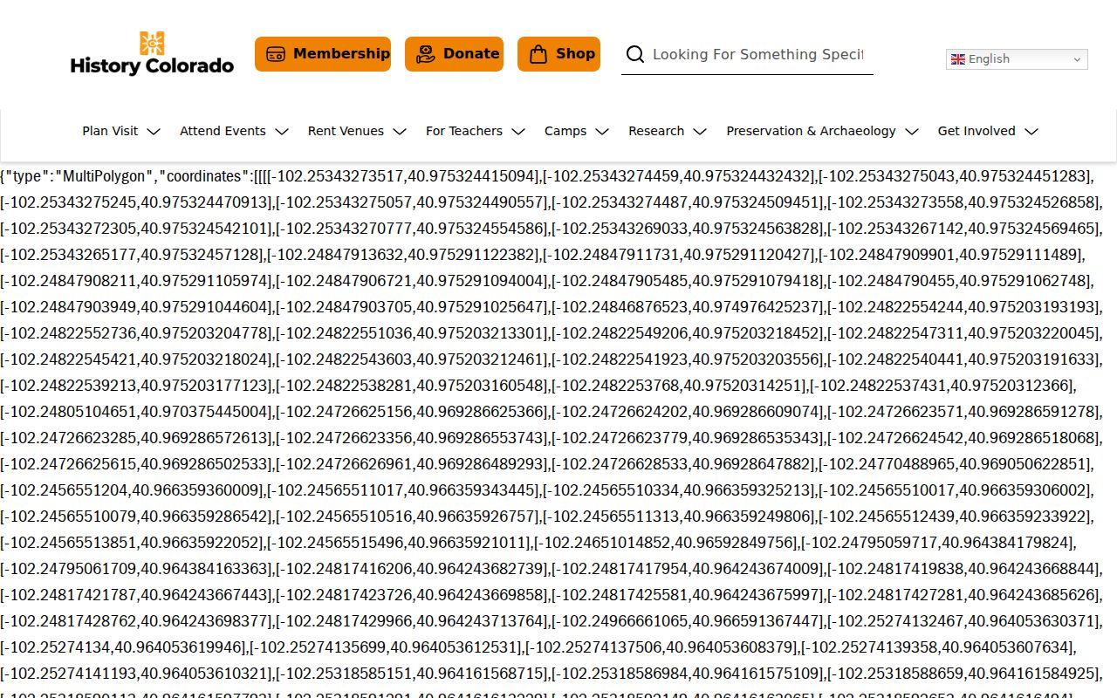Open the History Colorado logo homepage
1117x698 pixels.
point(152,54)
